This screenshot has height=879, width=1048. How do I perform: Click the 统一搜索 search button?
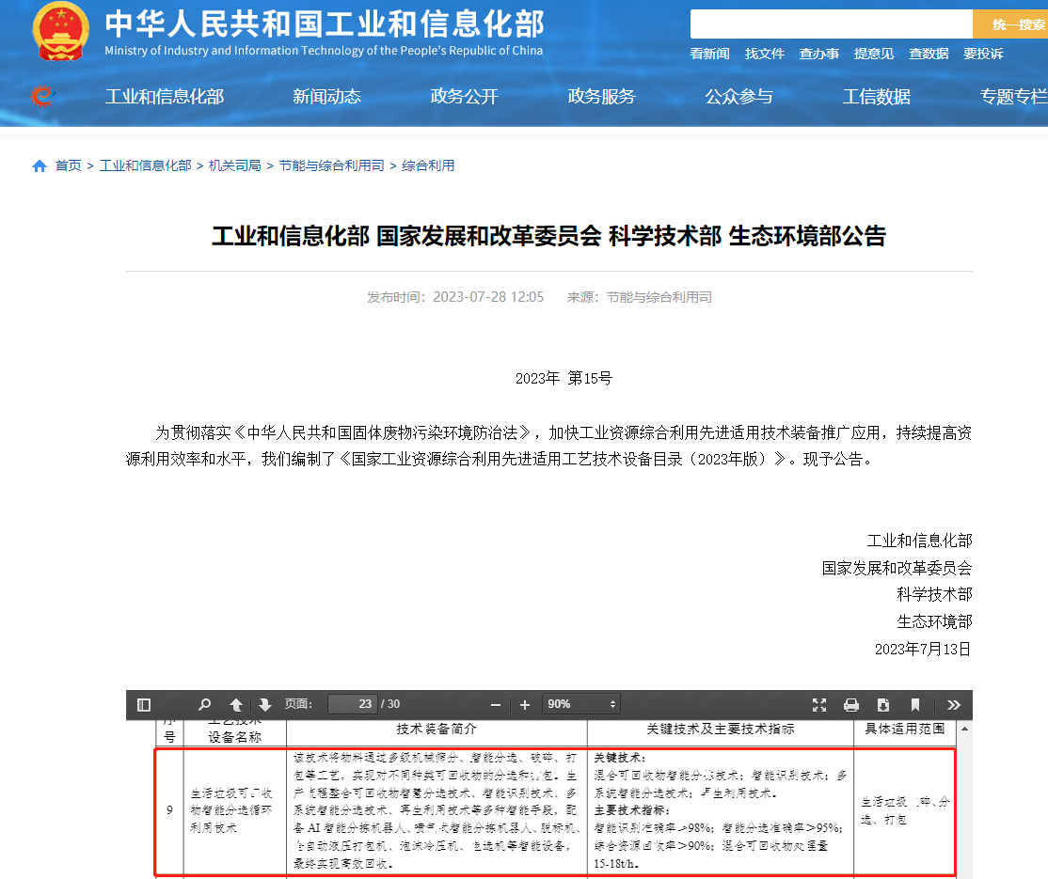(x=1010, y=24)
